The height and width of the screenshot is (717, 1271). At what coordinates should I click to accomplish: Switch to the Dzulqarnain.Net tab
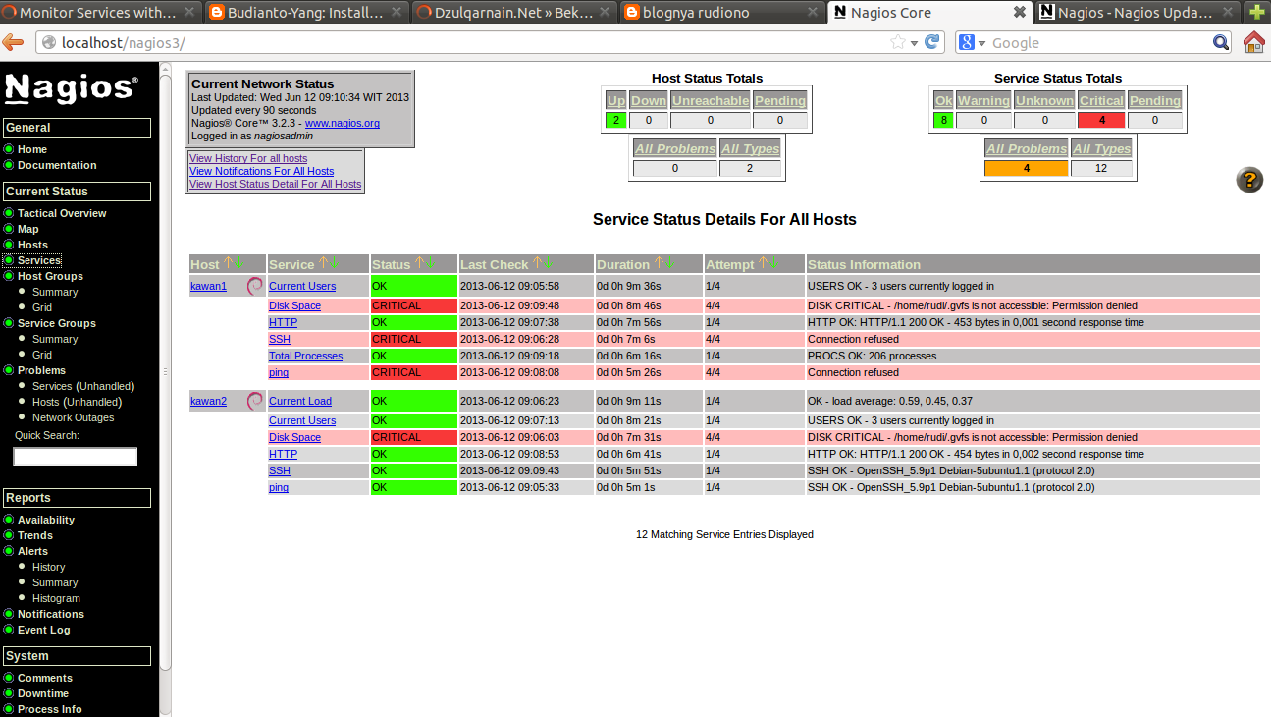coord(514,13)
